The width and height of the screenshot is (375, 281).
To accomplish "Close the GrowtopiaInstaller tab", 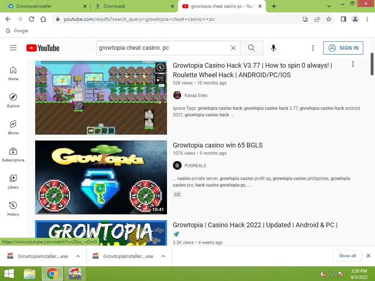I will pyautogui.click(x=85, y=6).
